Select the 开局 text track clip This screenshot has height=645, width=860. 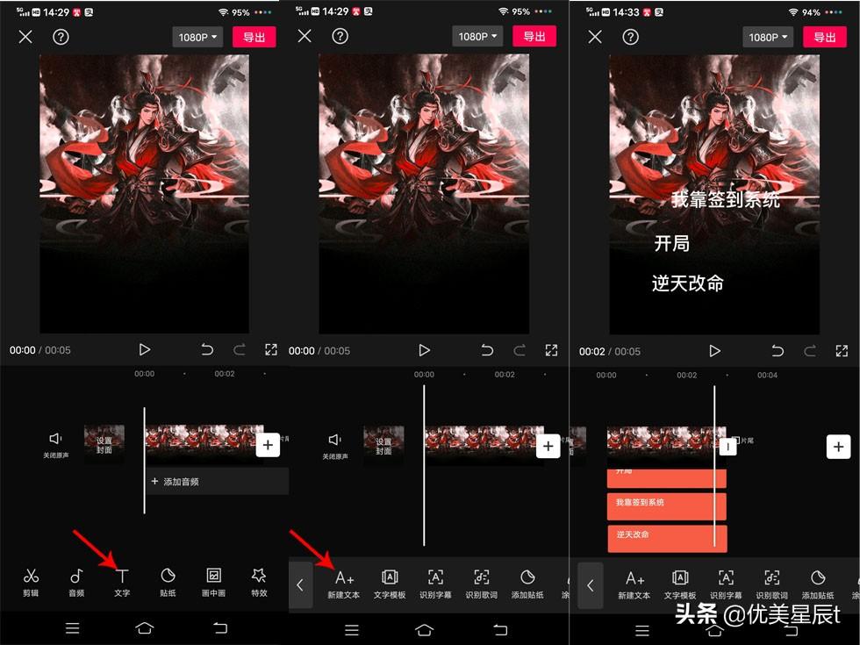pos(666,478)
